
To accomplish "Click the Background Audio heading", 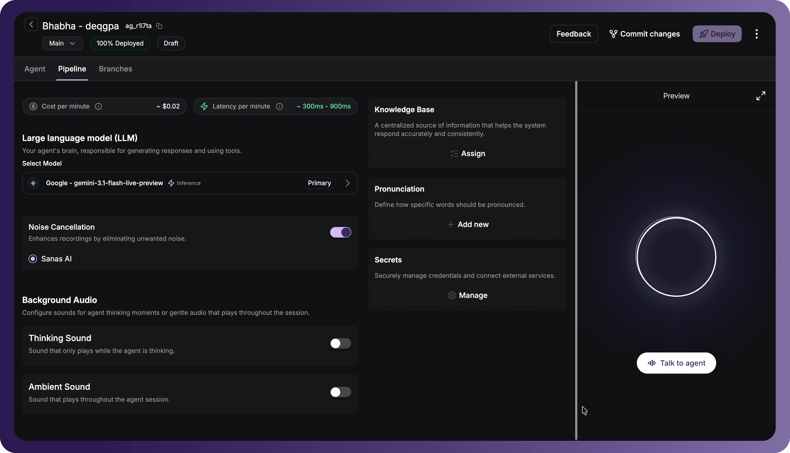I will tap(60, 300).
